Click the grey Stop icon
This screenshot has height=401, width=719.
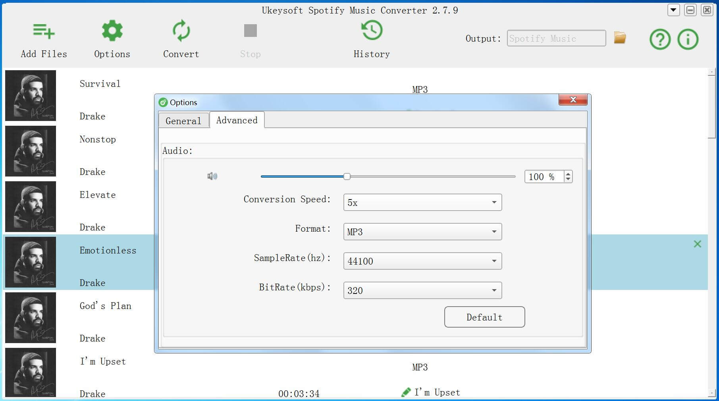(x=250, y=31)
